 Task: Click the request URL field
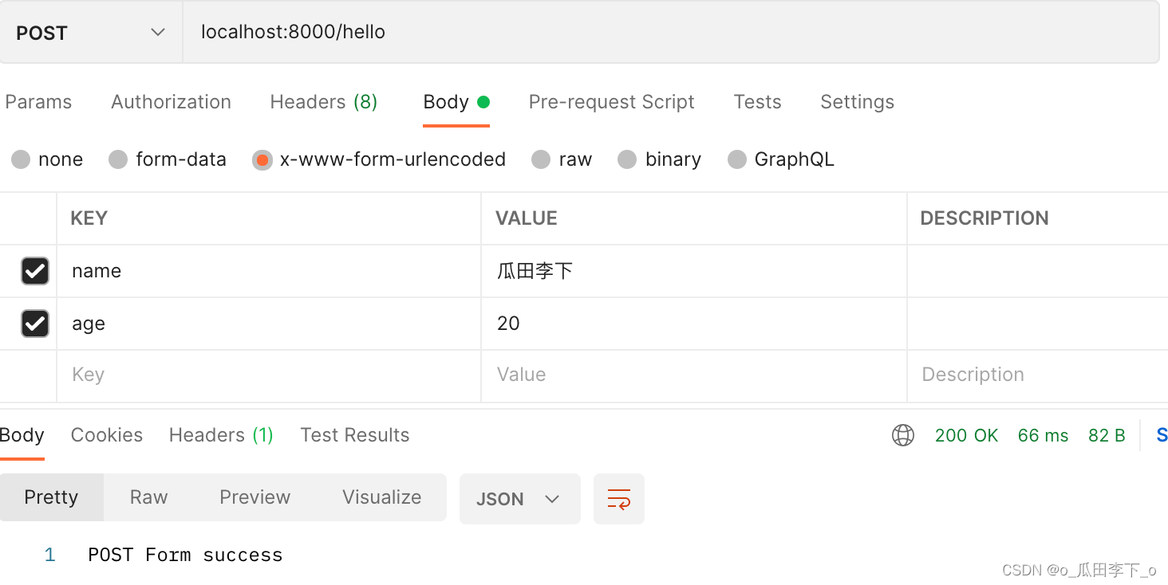[x=670, y=33]
